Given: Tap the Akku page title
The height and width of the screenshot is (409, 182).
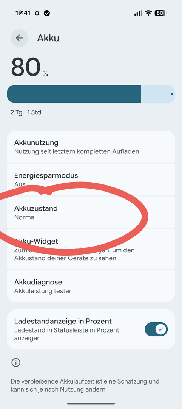Looking at the screenshot, I should pyautogui.click(x=48, y=38).
